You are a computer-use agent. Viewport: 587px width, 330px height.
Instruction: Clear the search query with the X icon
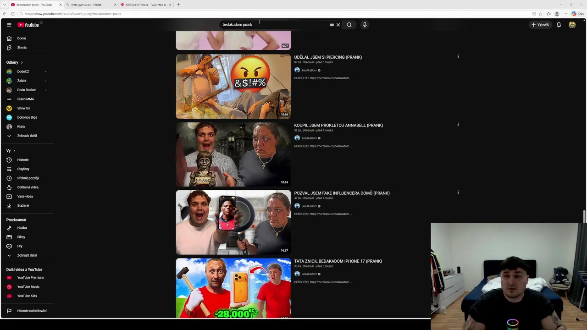pos(338,25)
